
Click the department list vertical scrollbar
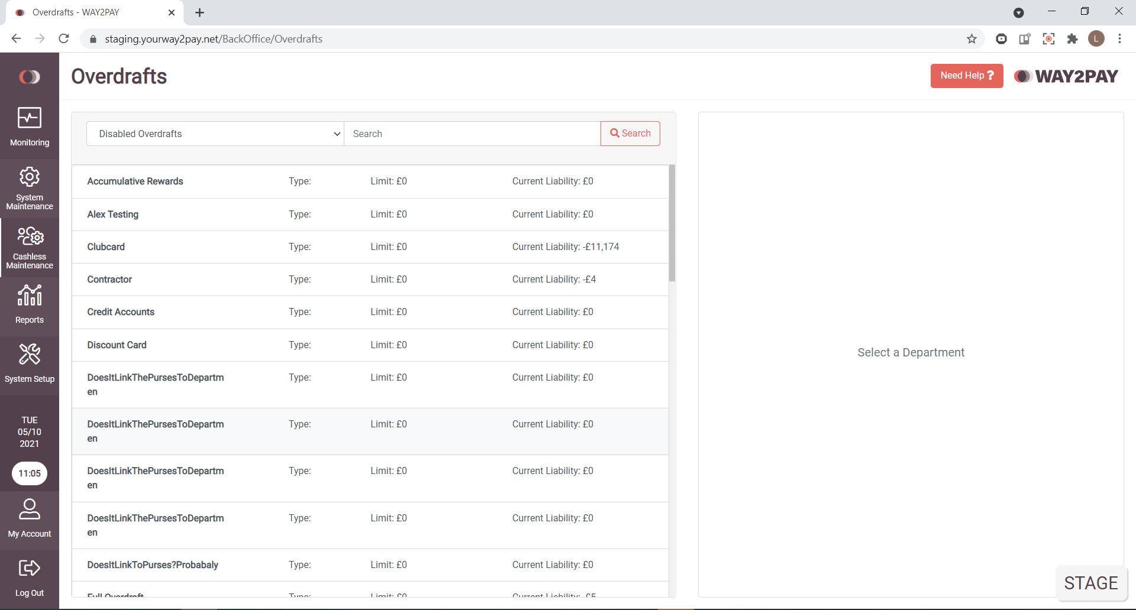pyautogui.click(x=672, y=223)
